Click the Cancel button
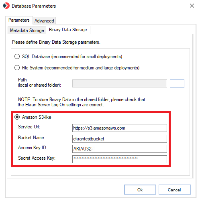The width and height of the screenshot is (198, 199). 174,190
